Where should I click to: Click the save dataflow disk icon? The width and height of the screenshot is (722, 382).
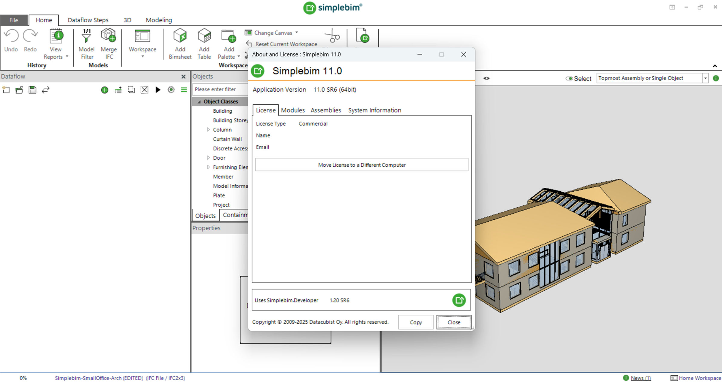[32, 90]
